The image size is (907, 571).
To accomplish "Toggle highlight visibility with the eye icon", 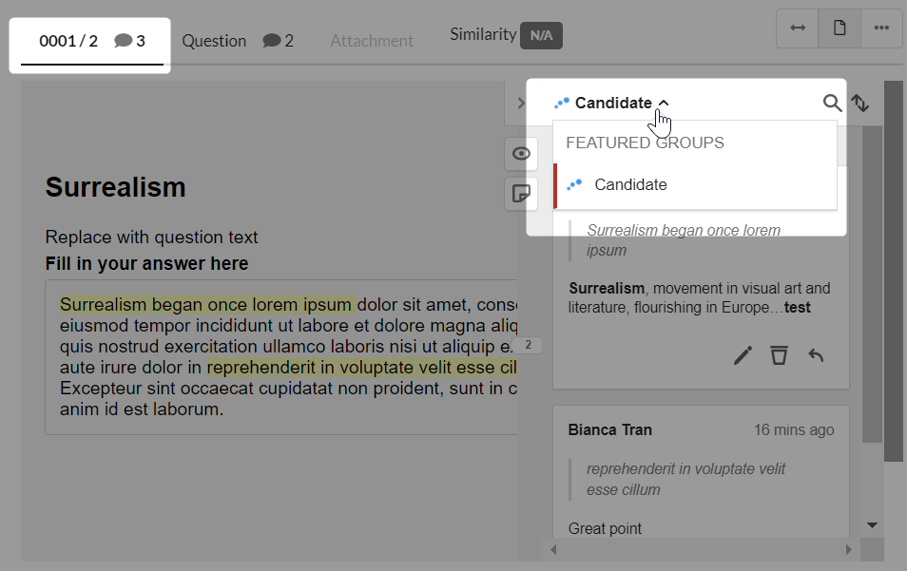I will point(521,154).
